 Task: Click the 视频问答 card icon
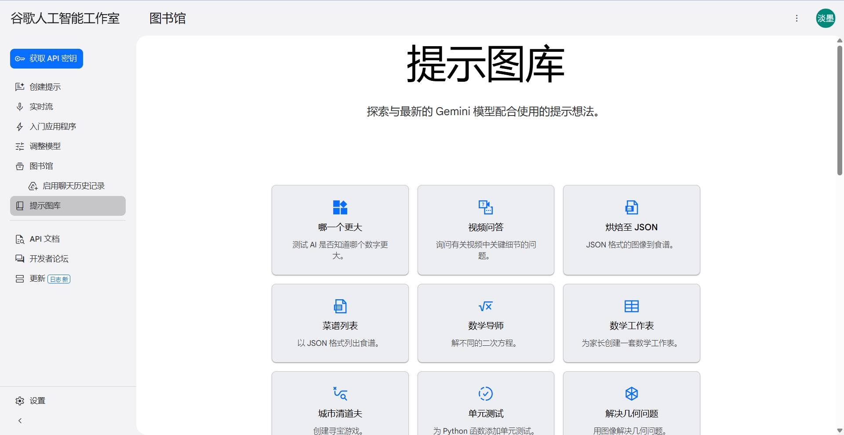(x=485, y=207)
